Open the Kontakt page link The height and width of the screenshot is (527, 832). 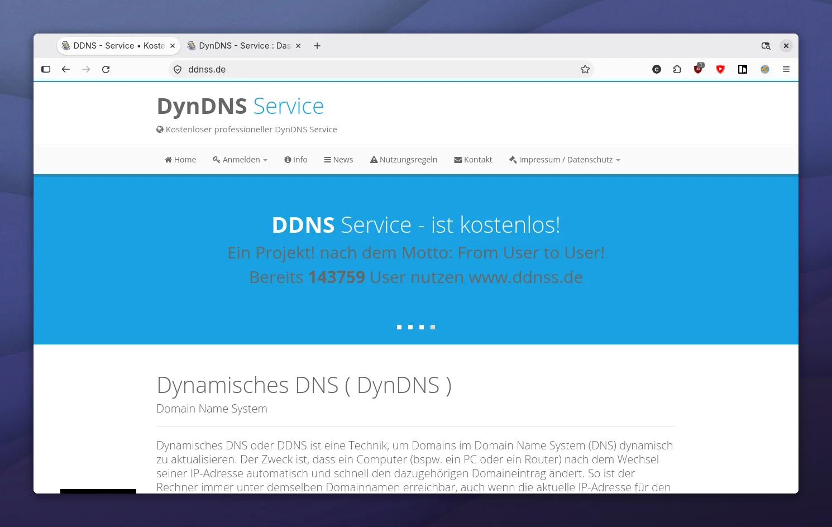pos(473,160)
